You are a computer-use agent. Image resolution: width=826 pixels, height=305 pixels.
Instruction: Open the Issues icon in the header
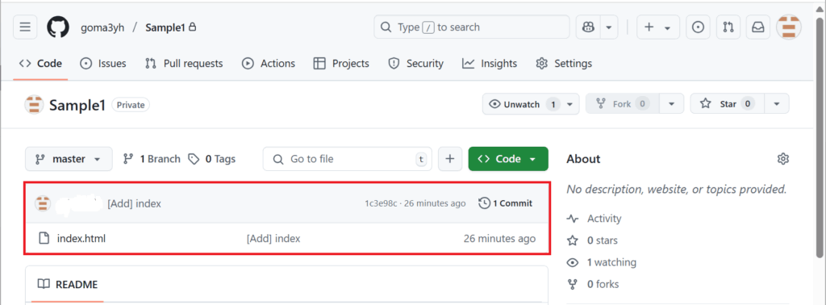pyautogui.click(x=698, y=27)
